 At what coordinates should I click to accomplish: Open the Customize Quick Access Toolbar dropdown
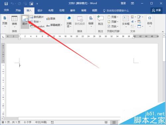[37, 4]
